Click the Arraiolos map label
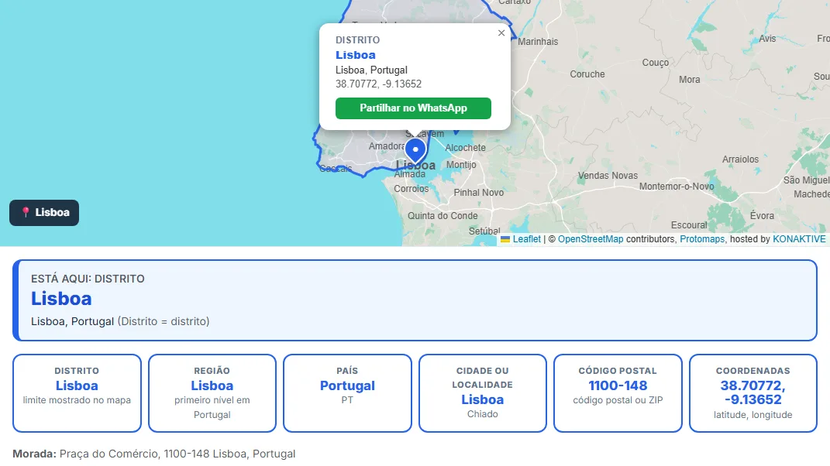Screen dimensions: 830x466 click(x=740, y=159)
